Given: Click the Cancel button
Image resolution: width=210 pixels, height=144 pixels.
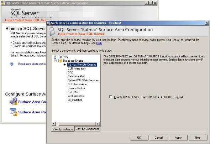Looking at the screenshot, I should (159, 138).
